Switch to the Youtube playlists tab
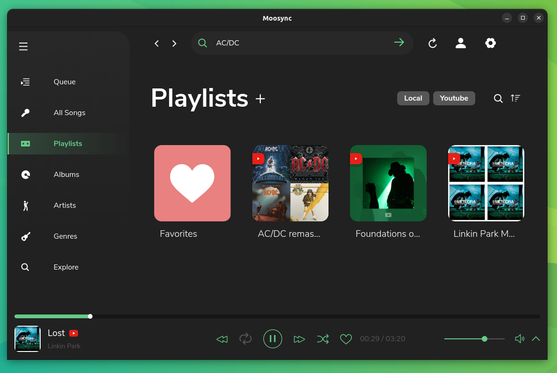Image resolution: width=557 pixels, height=373 pixels. (x=454, y=98)
